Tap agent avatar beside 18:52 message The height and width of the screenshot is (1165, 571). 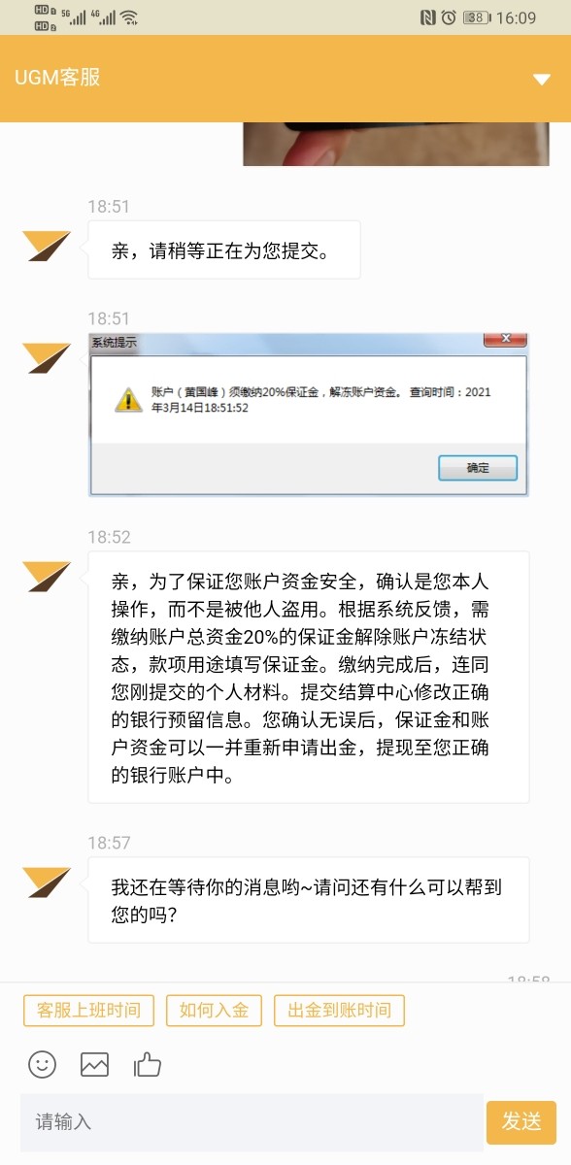(48, 577)
